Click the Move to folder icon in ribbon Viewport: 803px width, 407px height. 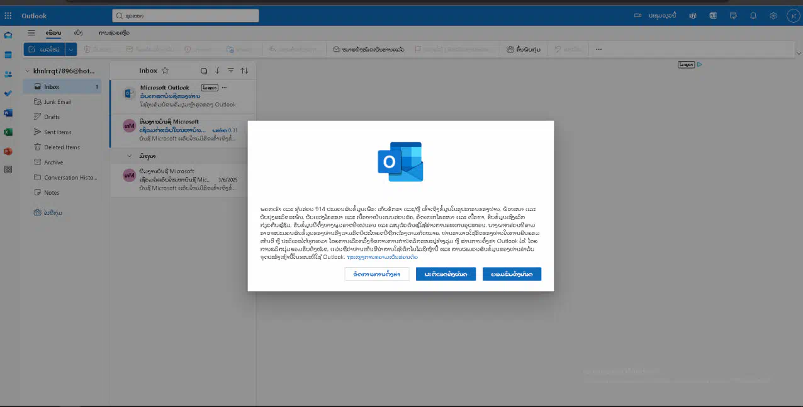230,49
